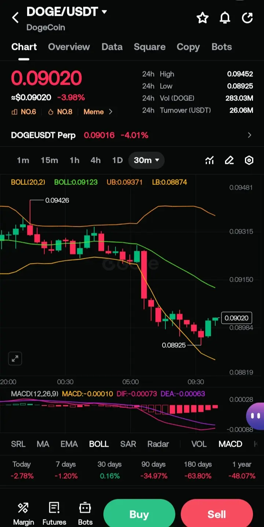Expand the Meme category chevron
Viewport: 264px width, 527px height.
click(110, 112)
